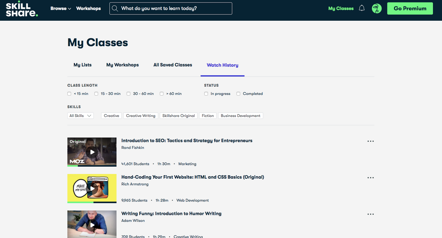Open Hand-Coding Your First Website class title
Image resolution: width=442 pixels, height=238 pixels.
[x=193, y=177]
